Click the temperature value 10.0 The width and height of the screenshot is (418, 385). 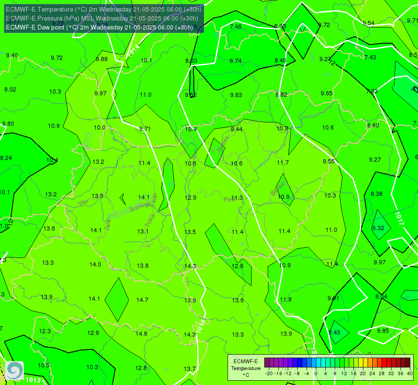click(99, 128)
